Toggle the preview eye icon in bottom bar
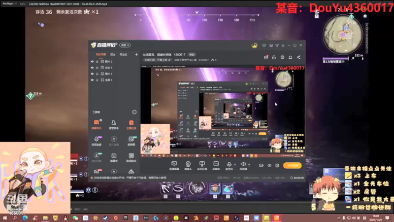This screenshot has height=222, width=394. pyautogui.click(x=269, y=165)
